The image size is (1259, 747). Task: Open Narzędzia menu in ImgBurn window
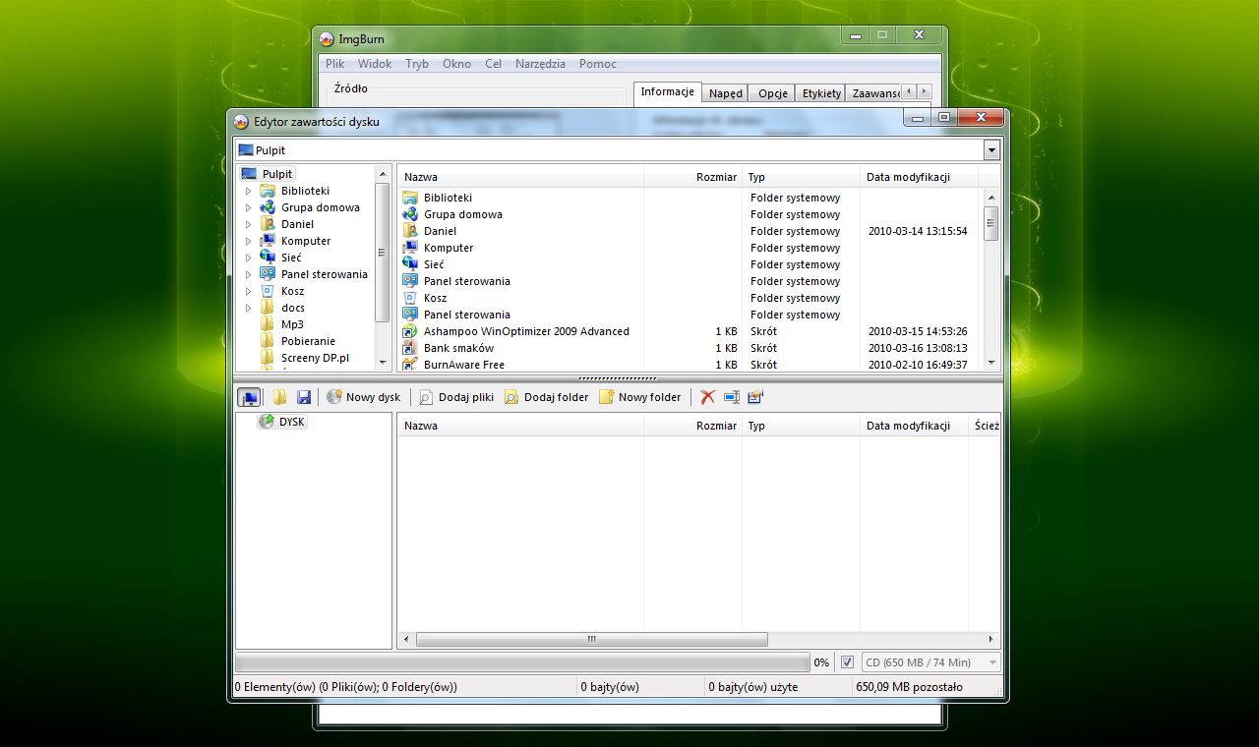[x=540, y=64]
